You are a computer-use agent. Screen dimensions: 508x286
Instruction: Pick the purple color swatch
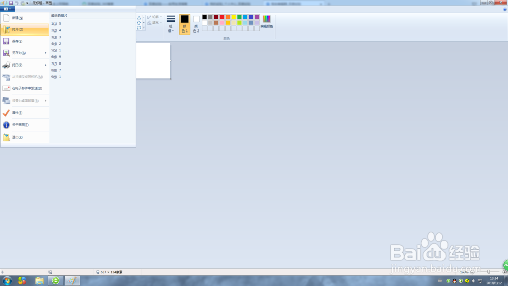[257, 17]
